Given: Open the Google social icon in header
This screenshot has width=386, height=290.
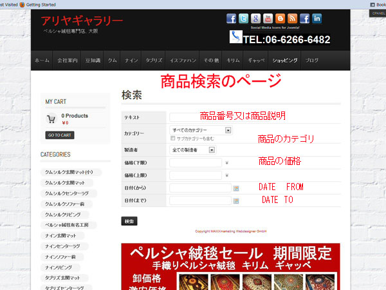Looking at the screenshot, I should [256, 19].
